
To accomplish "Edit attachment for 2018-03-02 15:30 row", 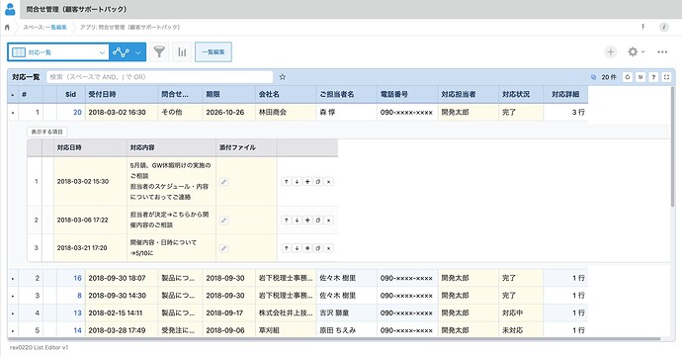I will pos(223,182).
